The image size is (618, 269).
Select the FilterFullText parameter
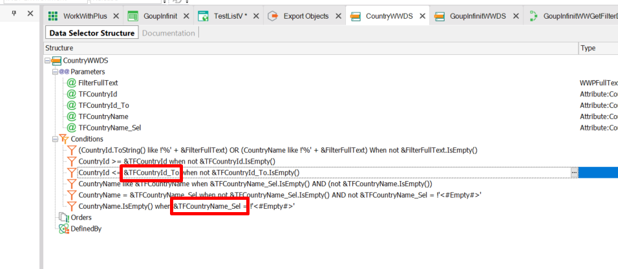(x=98, y=83)
